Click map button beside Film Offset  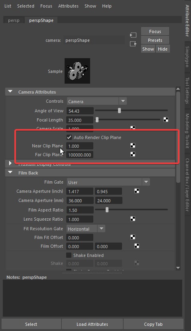click(x=137, y=246)
